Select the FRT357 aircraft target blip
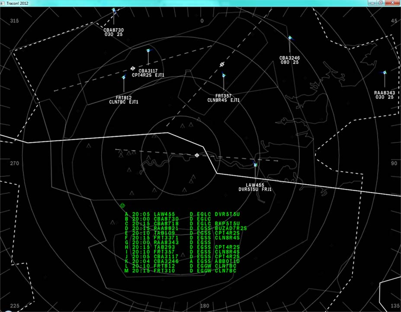 point(224,75)
